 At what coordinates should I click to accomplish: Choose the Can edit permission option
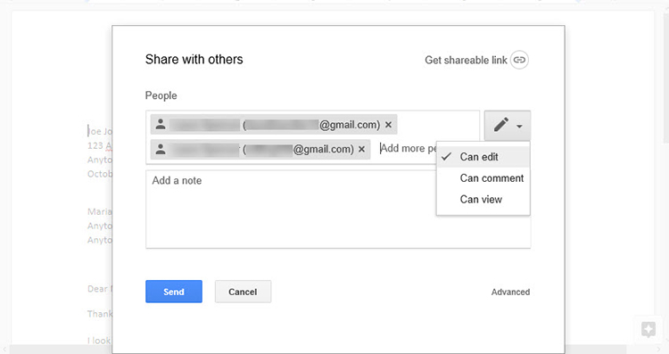[x=483, y=157]
